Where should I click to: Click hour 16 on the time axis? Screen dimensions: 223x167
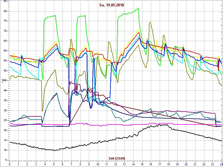click(x=151, y=164)
